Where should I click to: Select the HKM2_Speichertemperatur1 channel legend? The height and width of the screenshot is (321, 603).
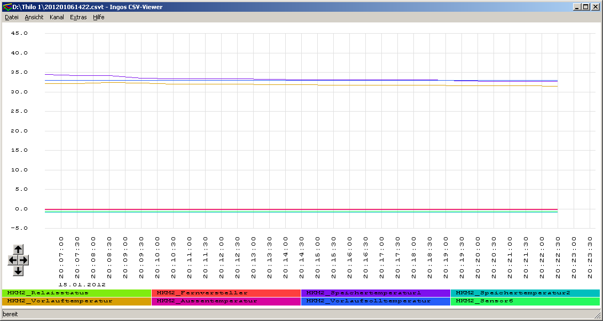[x=375, y=293]
